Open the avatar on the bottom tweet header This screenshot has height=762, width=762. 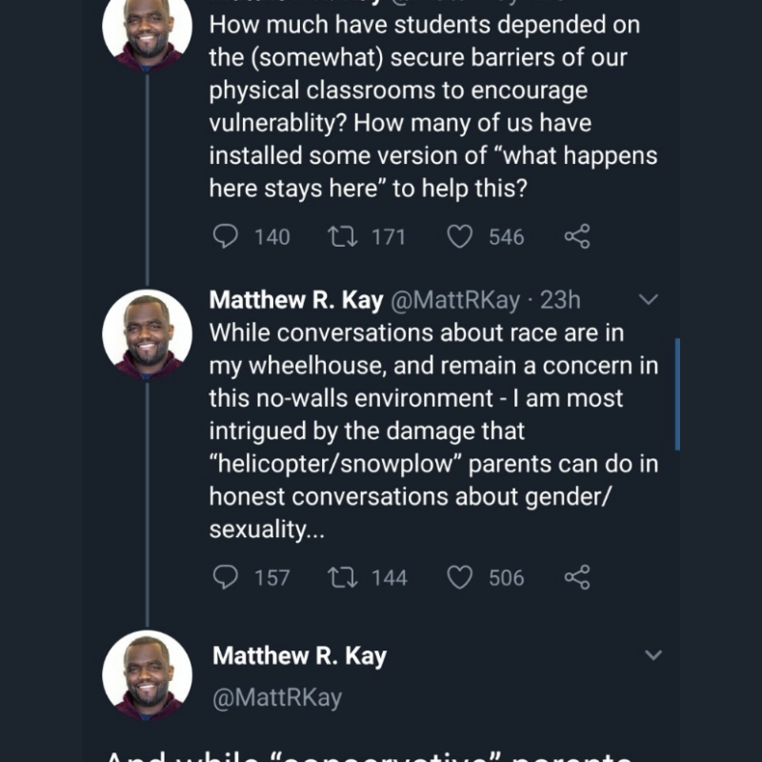click(147, 674)
